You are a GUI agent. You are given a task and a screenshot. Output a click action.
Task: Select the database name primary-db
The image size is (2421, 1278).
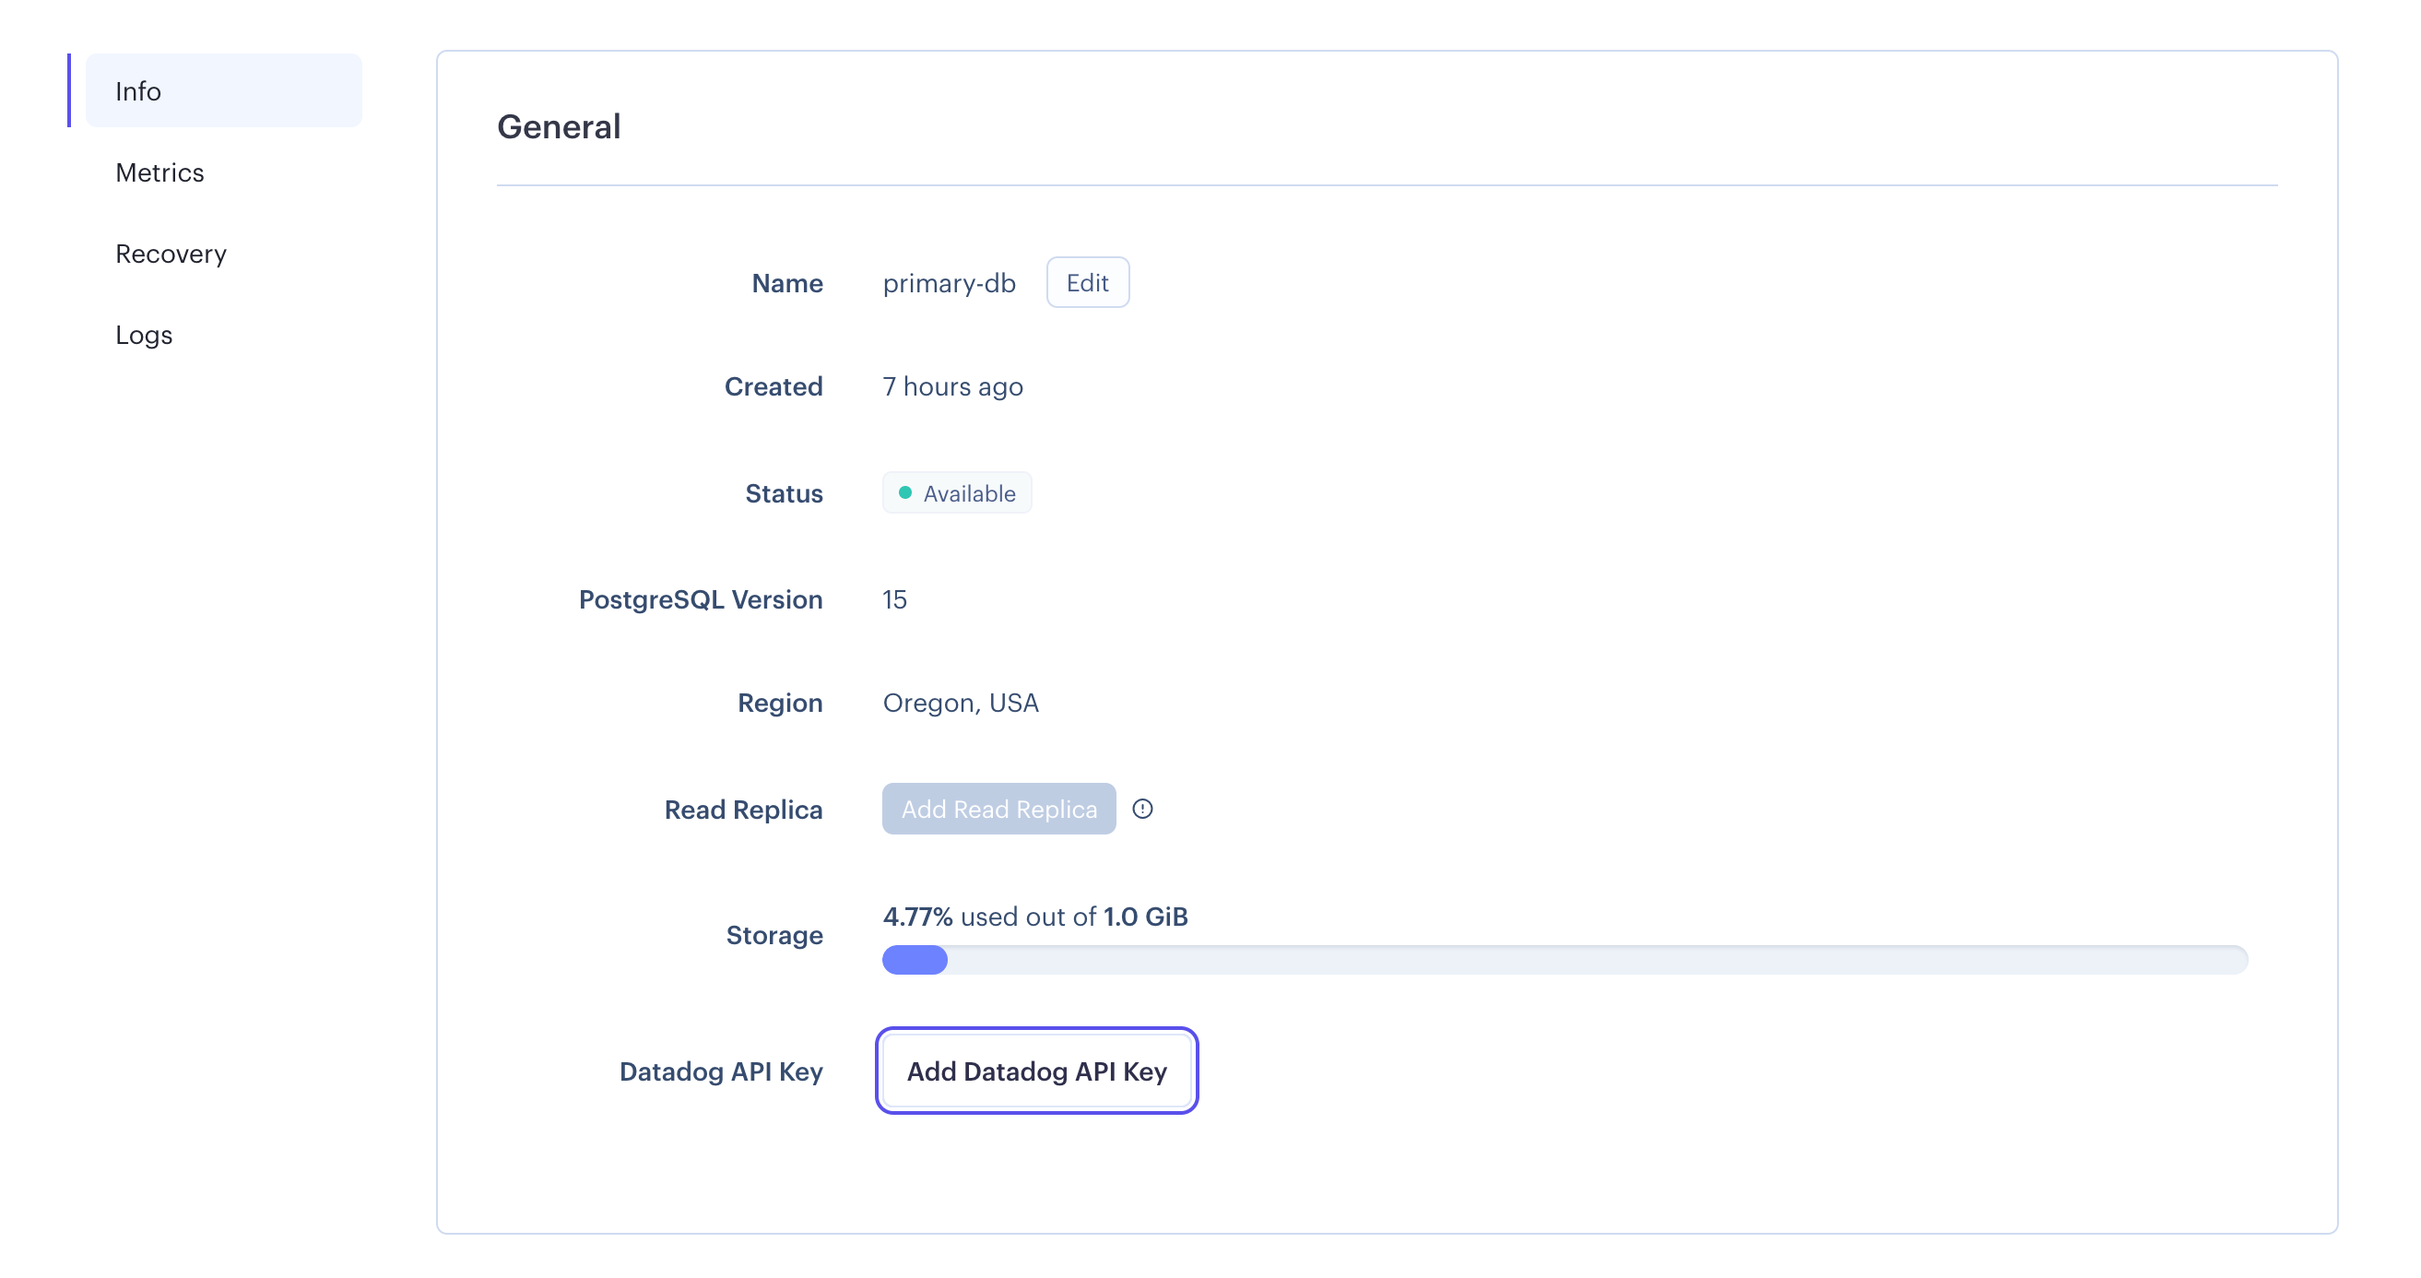coord(949,283)
